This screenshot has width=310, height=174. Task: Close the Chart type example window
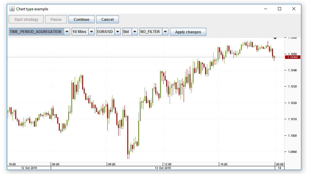point(294,9)
